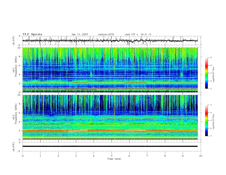Image resolution: width=226 pixels, height=175 pixels.
Task: Click the ch.3(V) waveform trace panel
Action: coord(112,147)
